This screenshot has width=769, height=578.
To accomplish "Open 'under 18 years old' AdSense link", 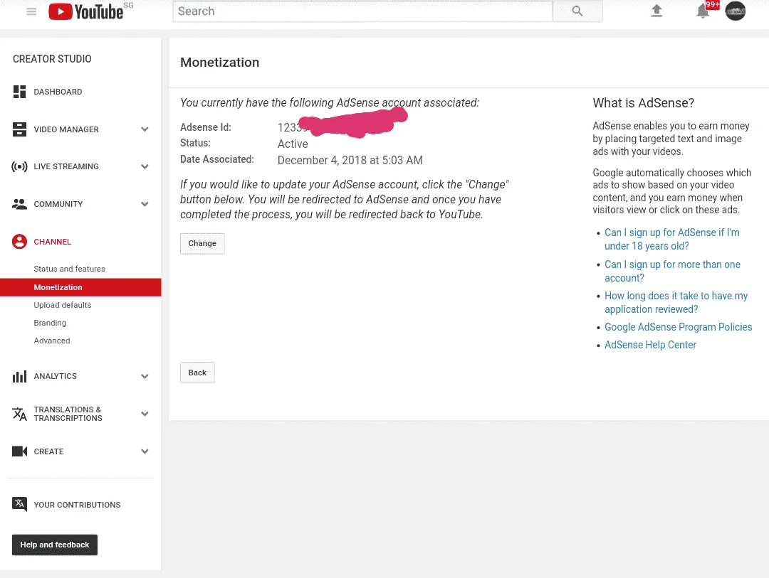I will (x=672, y=239).
